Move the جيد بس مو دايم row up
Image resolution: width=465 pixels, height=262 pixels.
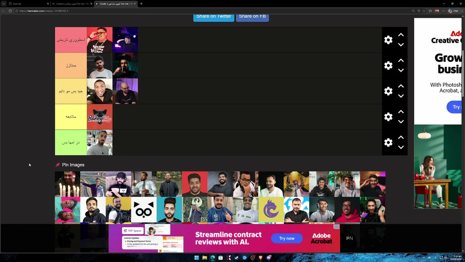point(401,86)
